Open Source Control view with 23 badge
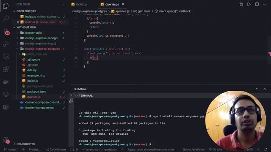Screen dimensions: 271x152 (6, 31)
